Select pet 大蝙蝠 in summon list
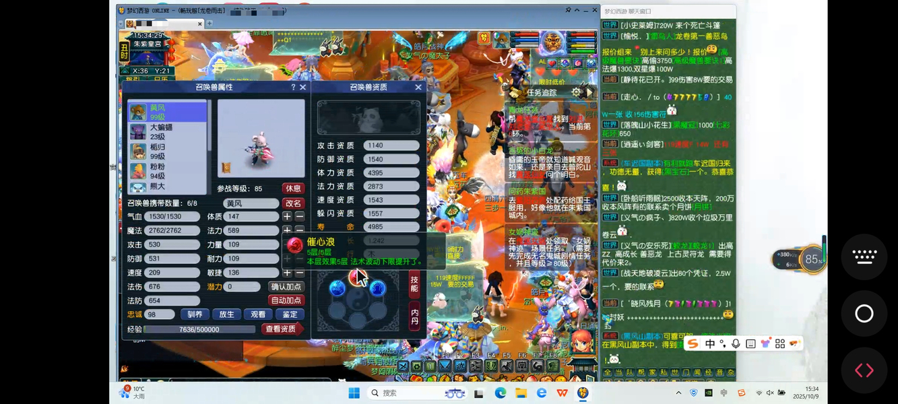The image size is (898, 404). click(x=167, y=131)
